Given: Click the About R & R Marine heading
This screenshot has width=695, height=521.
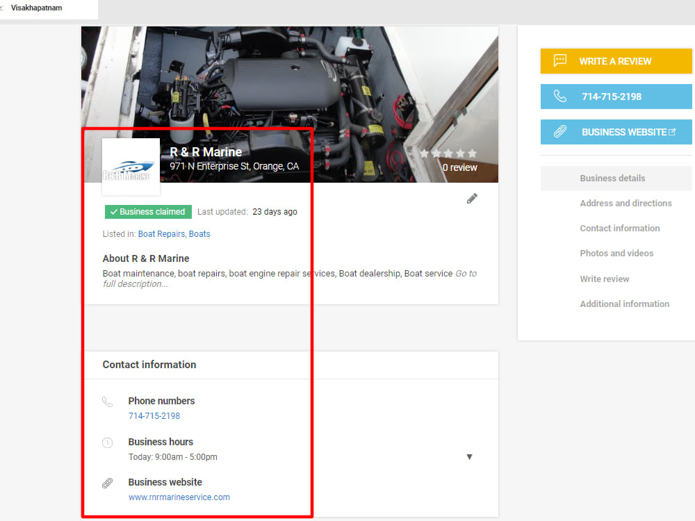Looking at the screenshot, I should 146,258.
